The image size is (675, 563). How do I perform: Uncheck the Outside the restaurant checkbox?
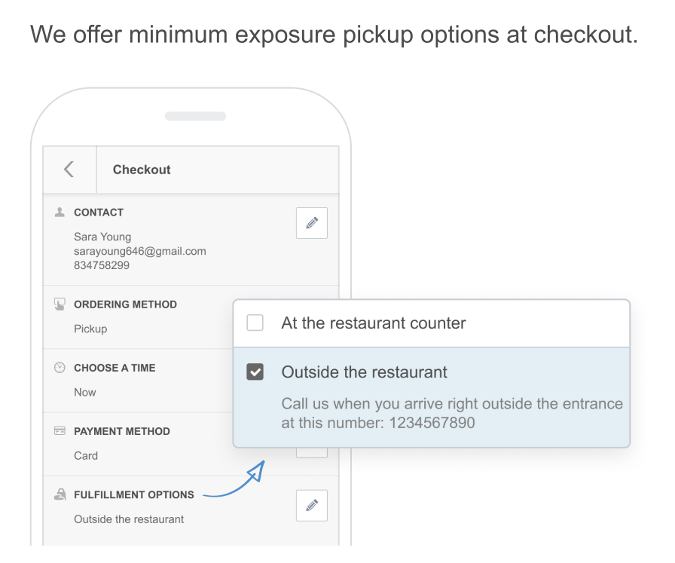coord(255,372)
